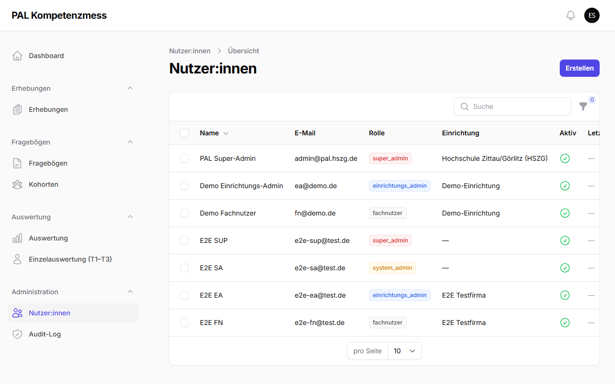This screenshot has height=384, width=615.
Task: Click the system_admin badge
Action: click(393, 268)
